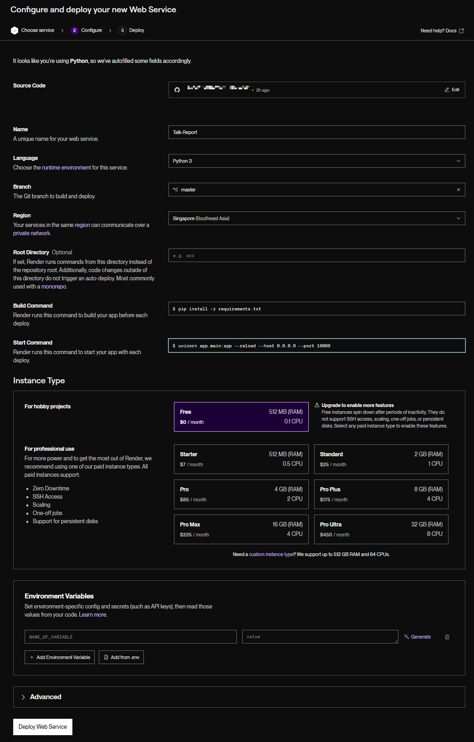Open the Language dropdown showing Python 3

click(x=316, y=161)
